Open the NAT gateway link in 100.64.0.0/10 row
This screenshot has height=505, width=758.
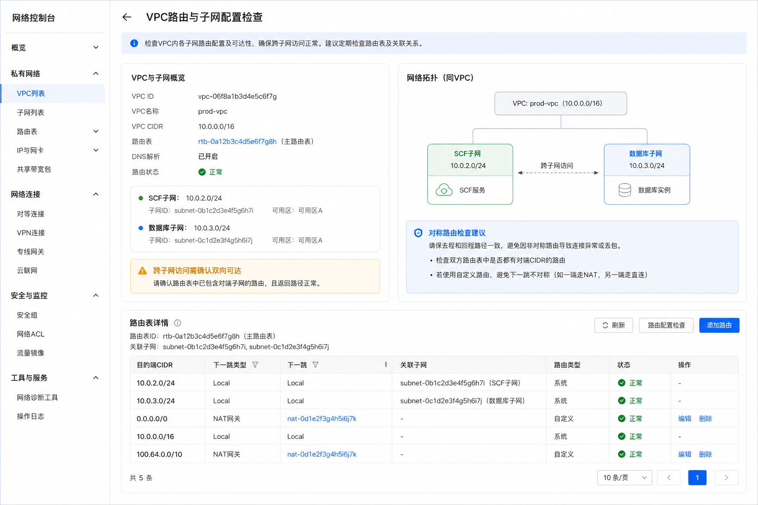322,454
